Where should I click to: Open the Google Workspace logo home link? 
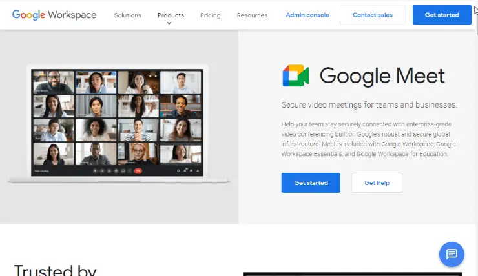click(x=54, y=15)
